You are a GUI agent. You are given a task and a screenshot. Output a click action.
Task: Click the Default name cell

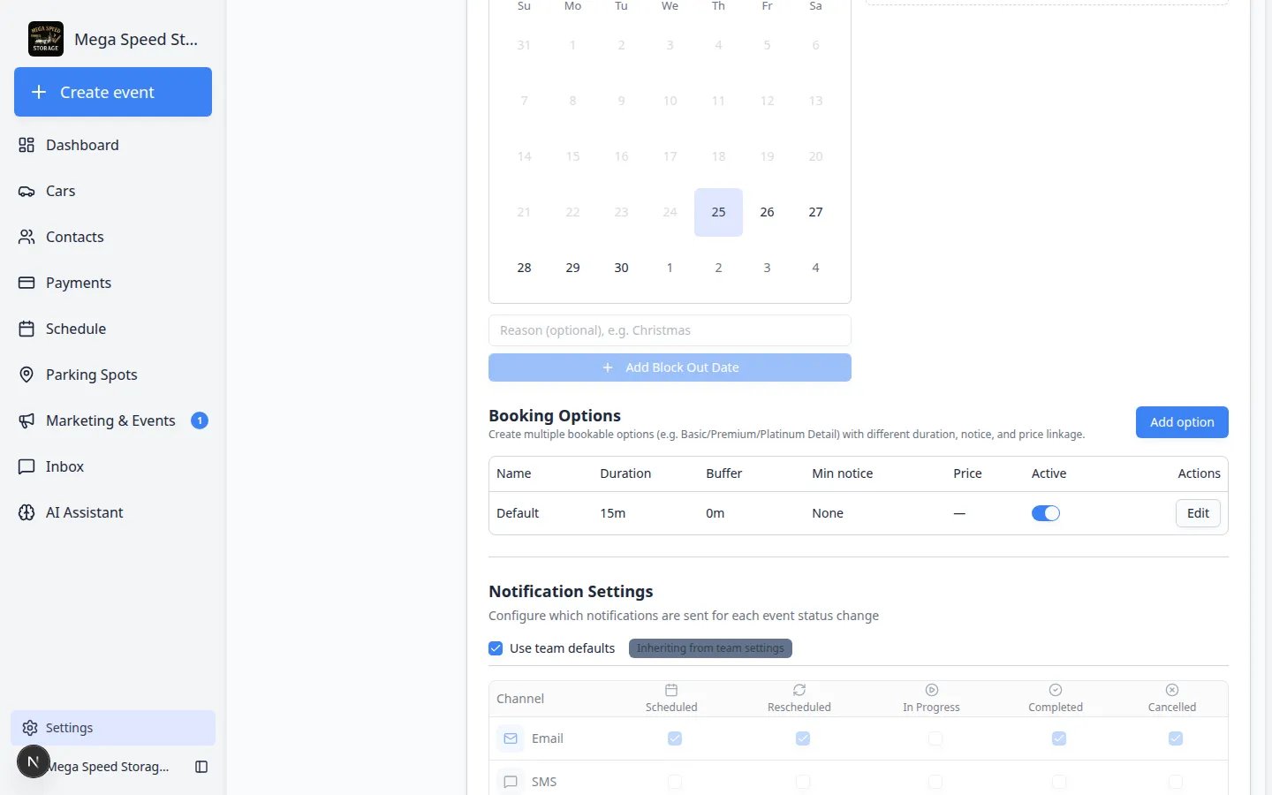(x=518, y=513)
